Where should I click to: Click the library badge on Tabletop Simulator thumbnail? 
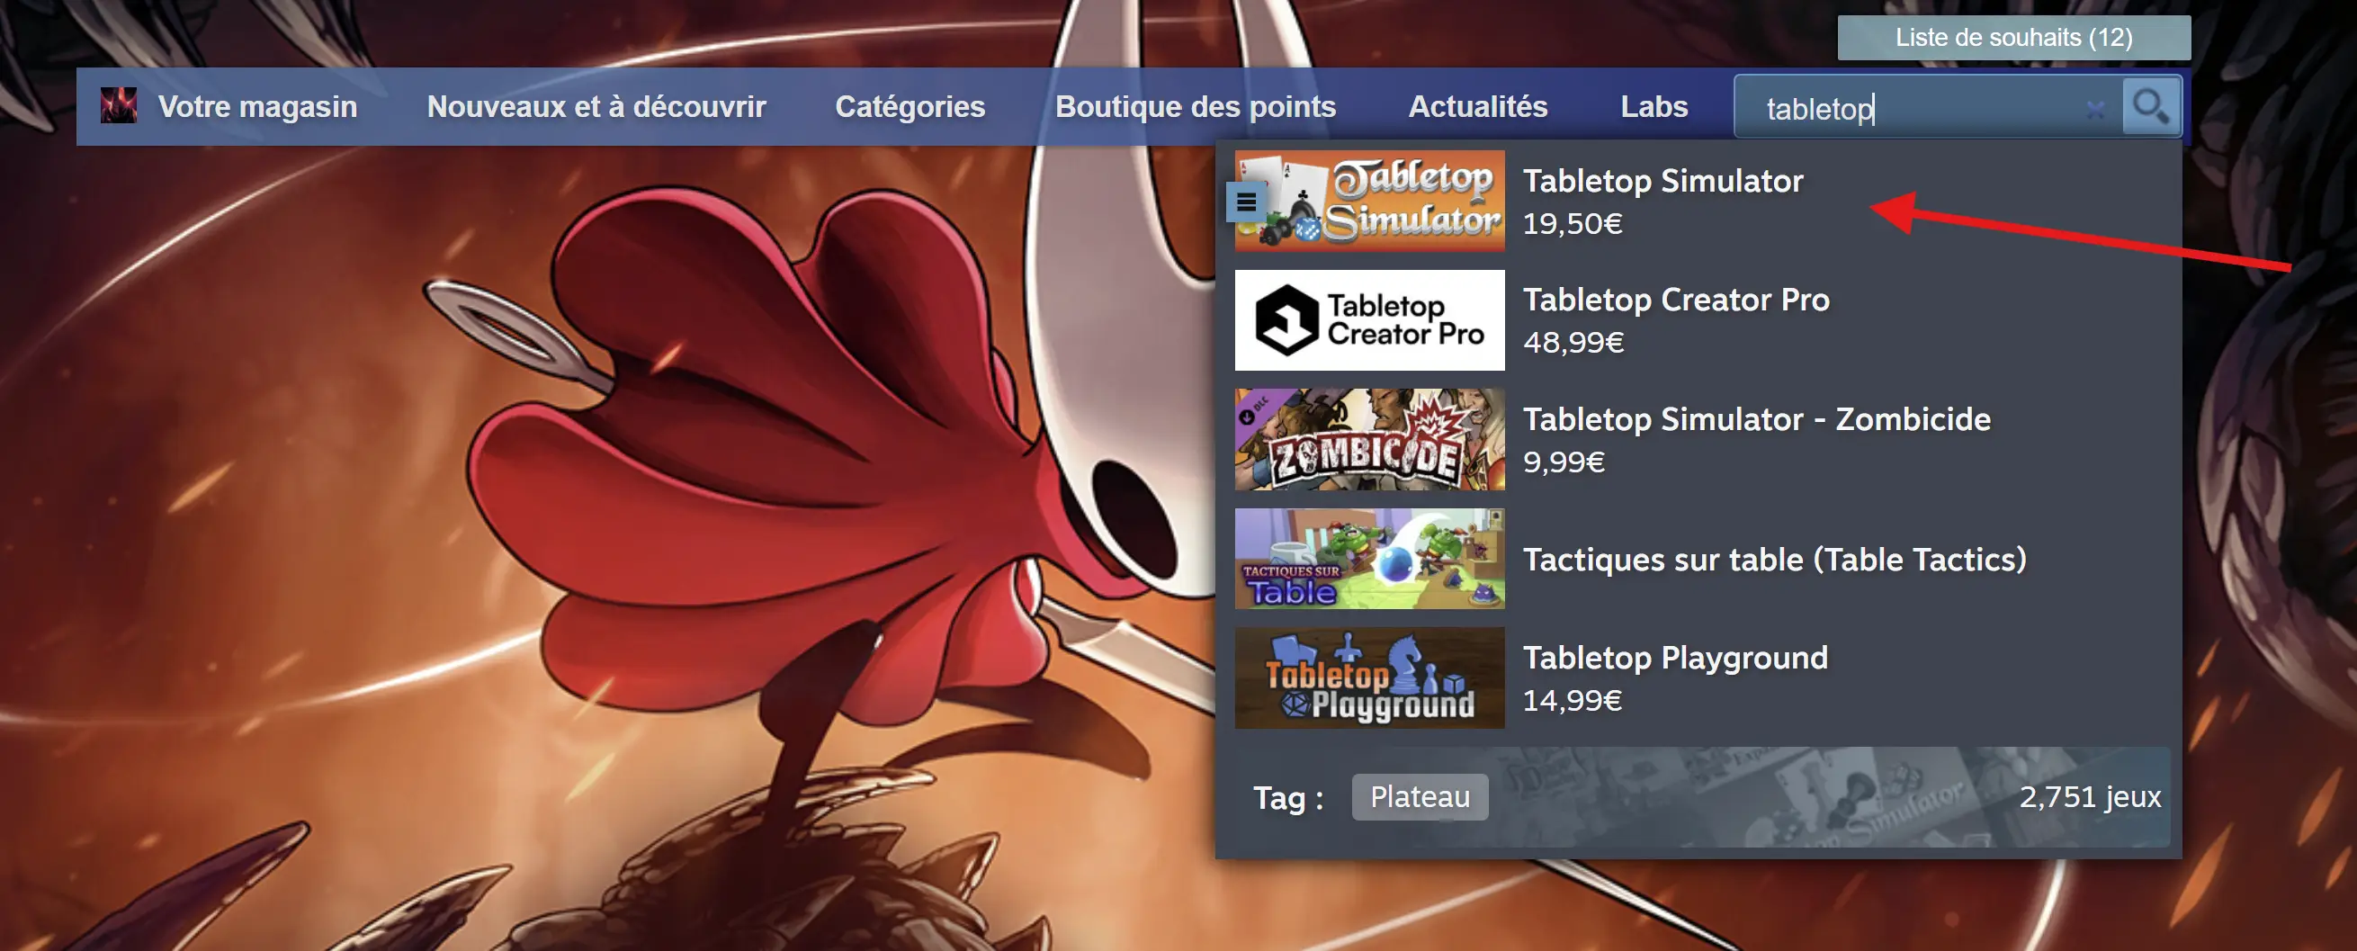click(1246, 202)
